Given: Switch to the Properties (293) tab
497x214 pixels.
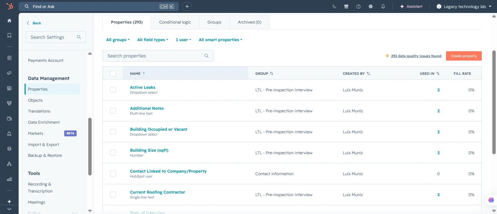Looking at the screenshot, I should [127, 22].
